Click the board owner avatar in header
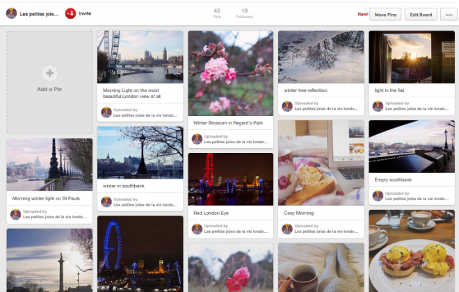The height and width of the screenshot is (292, 459). tap(11, 13)
